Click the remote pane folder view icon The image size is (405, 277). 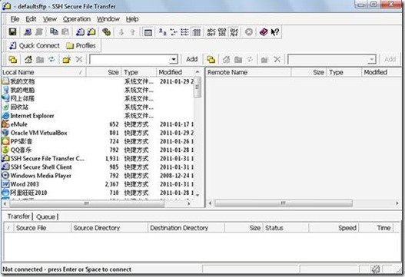tap(211, 60)
